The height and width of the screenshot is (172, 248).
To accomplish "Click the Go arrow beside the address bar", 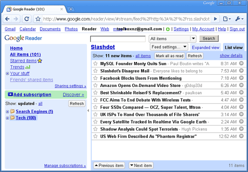I will [x=215, y=19].
